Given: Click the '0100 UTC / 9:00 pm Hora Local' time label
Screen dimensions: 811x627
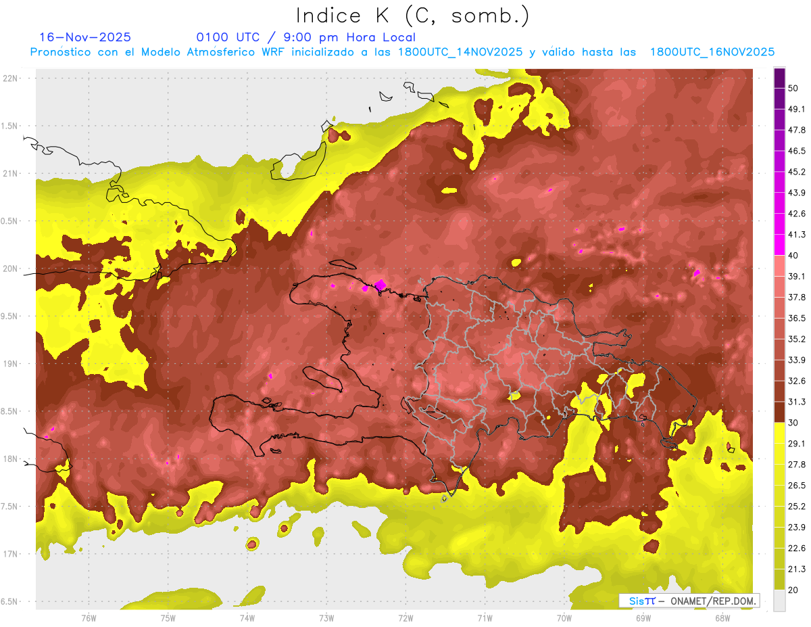Looking at the screenshot, I should [x=306, y=37].
